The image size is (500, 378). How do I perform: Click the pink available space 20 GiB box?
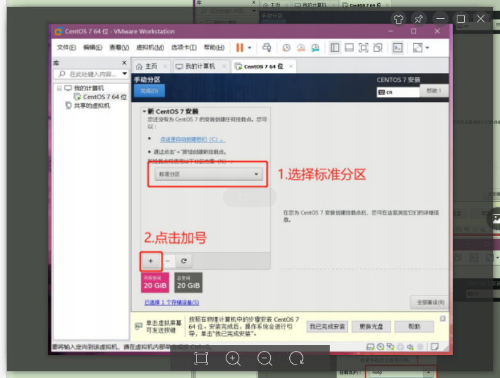(x=155, y=282)
